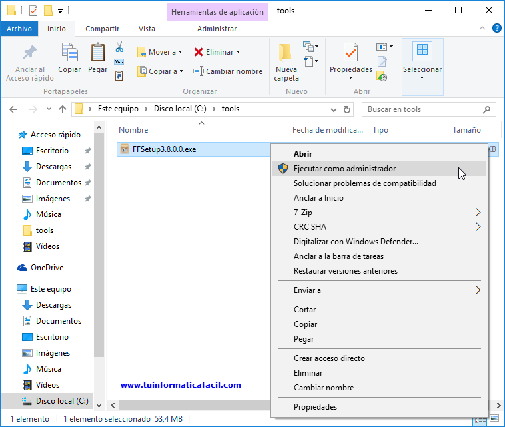Open the Easy access icon
The image size is (505, 427).
click(310, 61)
